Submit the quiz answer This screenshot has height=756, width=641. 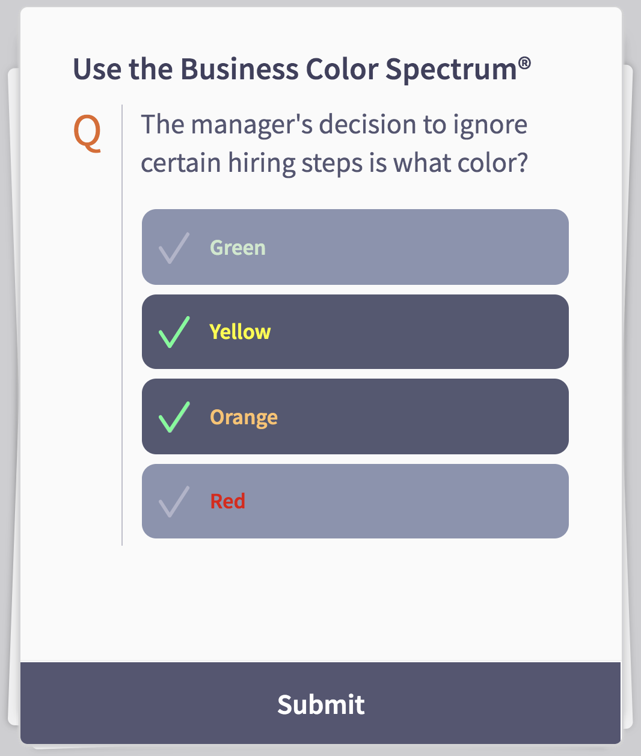(320, 704)
